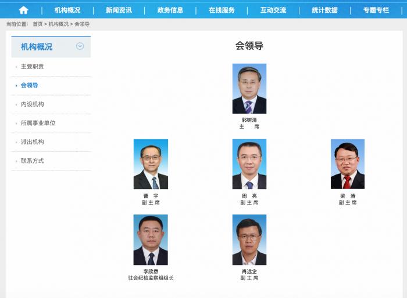
Task: Open 内设机构 sidebar entry
Action: coord(32,104)
